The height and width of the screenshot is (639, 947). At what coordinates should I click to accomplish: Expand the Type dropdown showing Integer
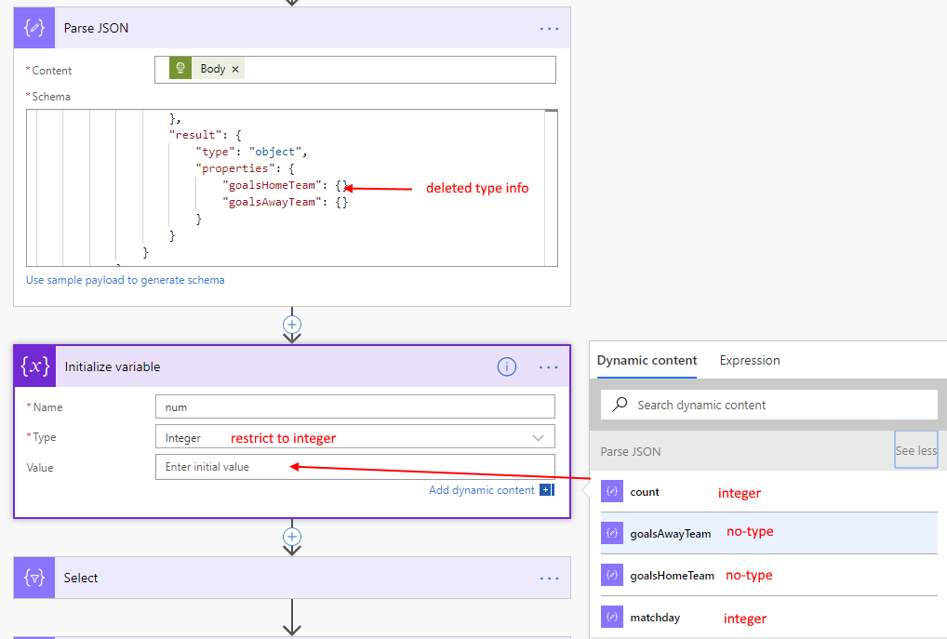click(x=538, y=437)
